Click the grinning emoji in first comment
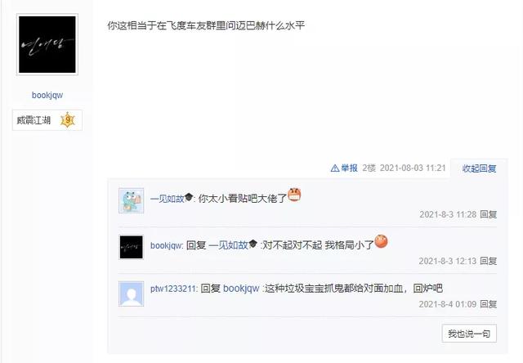The image size is (523, 363). click(x=294, y=195)
